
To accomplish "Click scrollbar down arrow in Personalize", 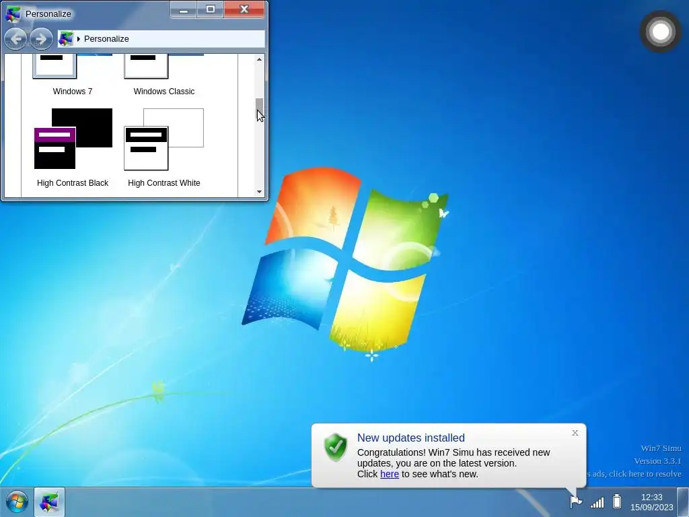I will (259, 192).
